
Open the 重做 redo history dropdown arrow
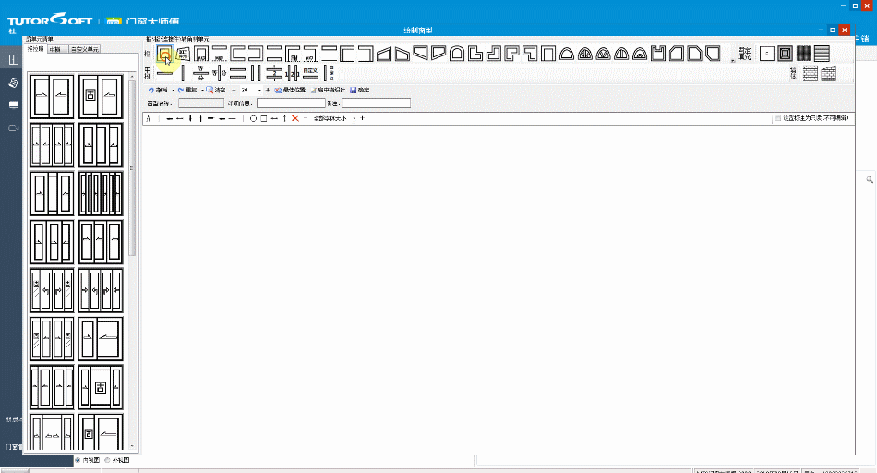pos(202,91)
